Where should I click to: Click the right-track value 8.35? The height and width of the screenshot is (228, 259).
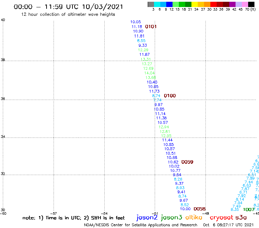pyautogui.click(x=235, y=210)
